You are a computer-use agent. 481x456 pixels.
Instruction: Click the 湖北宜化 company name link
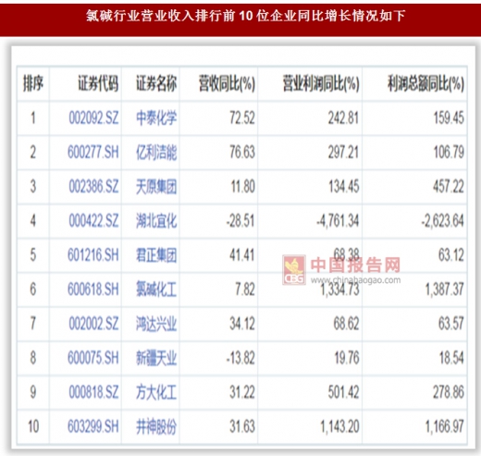(156, 221)
